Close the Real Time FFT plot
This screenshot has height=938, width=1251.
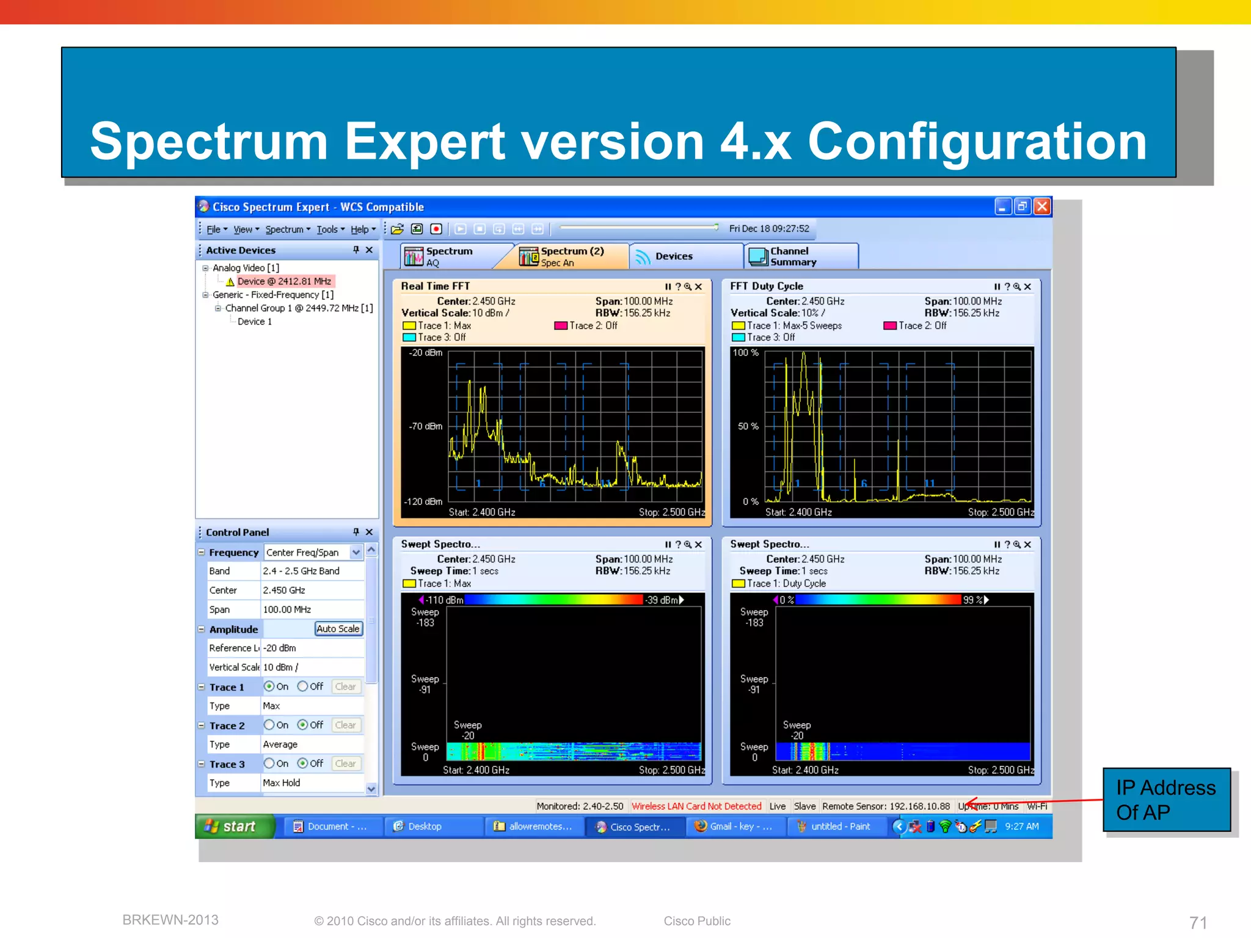coord(698,286)
